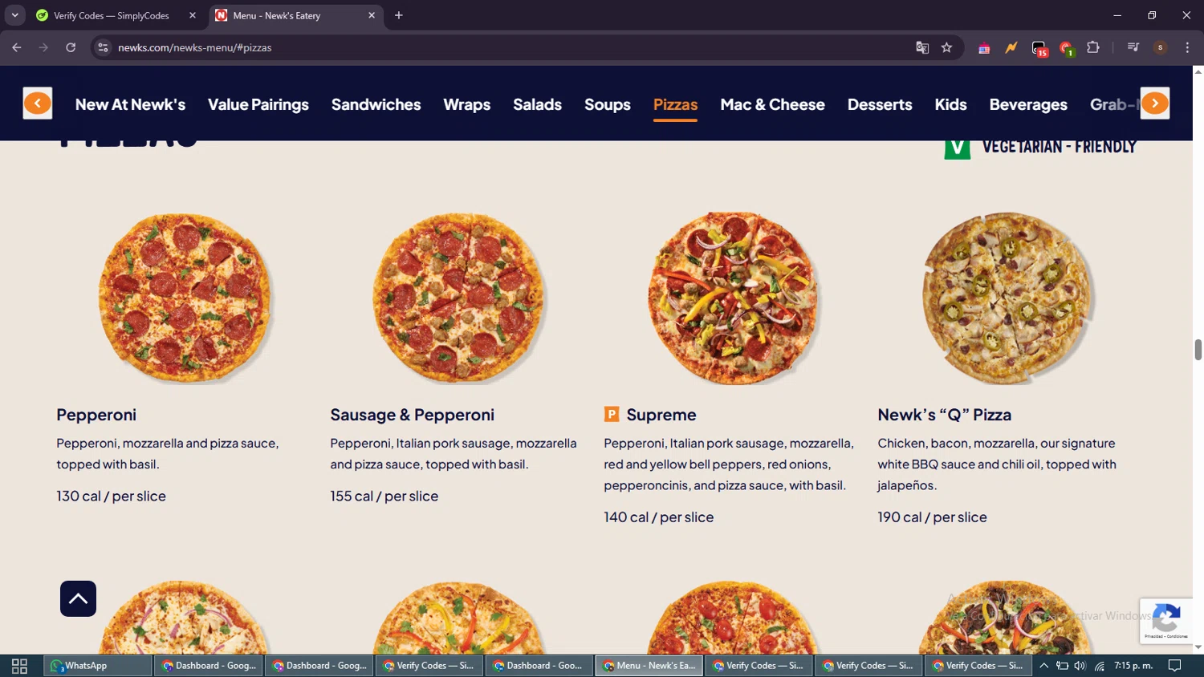
Task: Click the translate page icon
Action: pos(922,47)
